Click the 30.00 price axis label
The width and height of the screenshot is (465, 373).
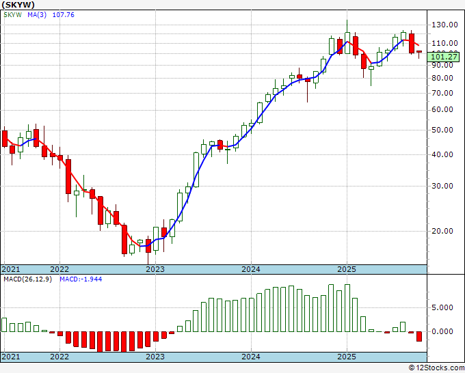[442, 186]
